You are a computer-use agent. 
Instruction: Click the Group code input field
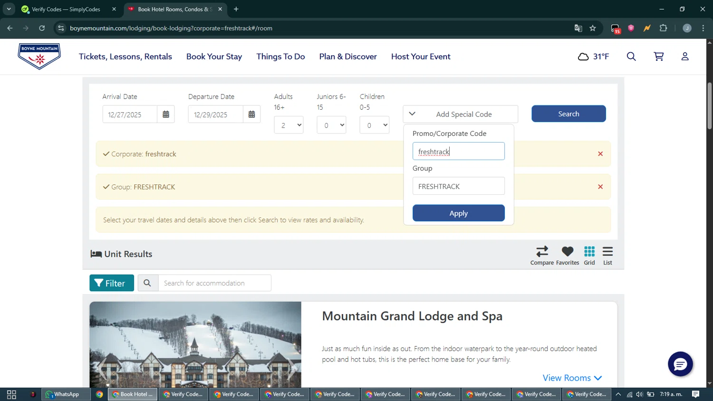(459, 186)
